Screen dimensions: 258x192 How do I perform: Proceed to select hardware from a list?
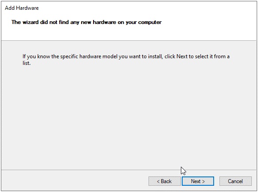[x=198, y=181]
